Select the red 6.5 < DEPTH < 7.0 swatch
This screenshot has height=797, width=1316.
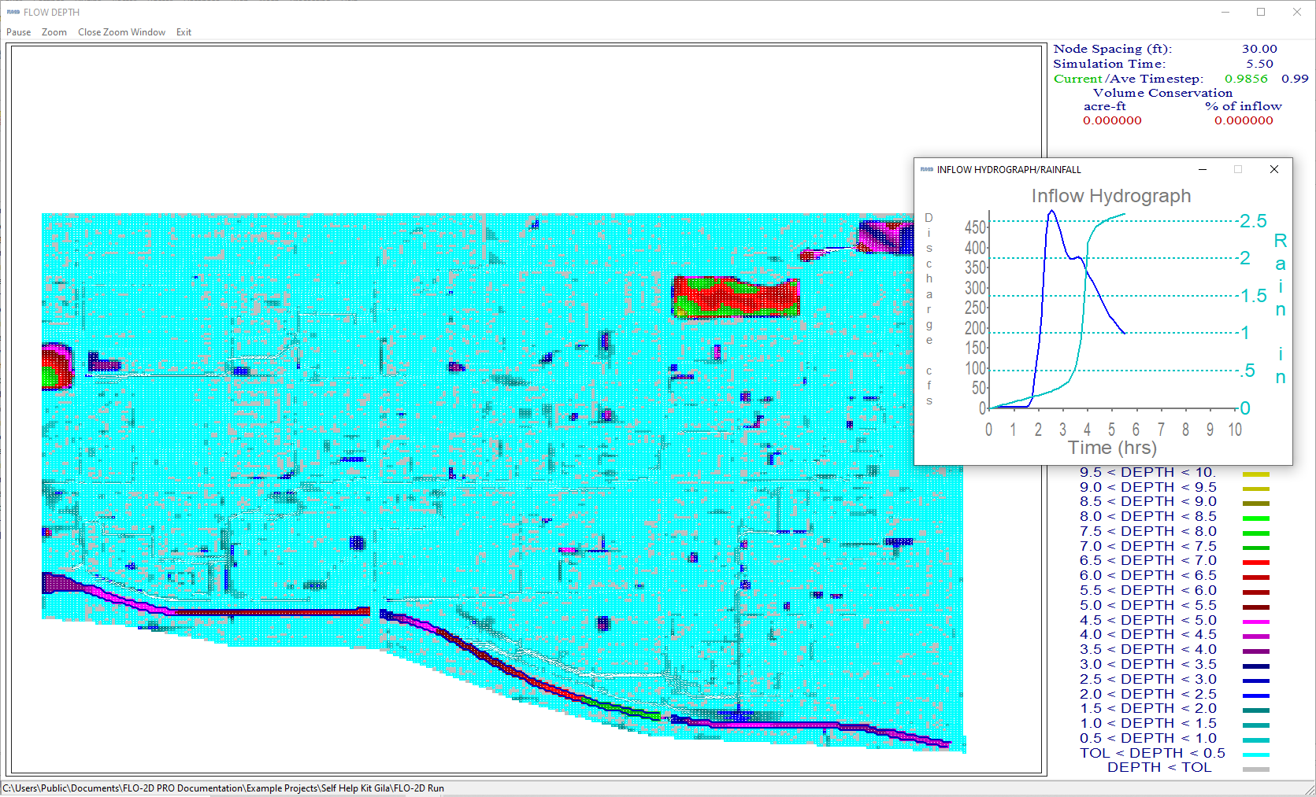click(1255, 563)
